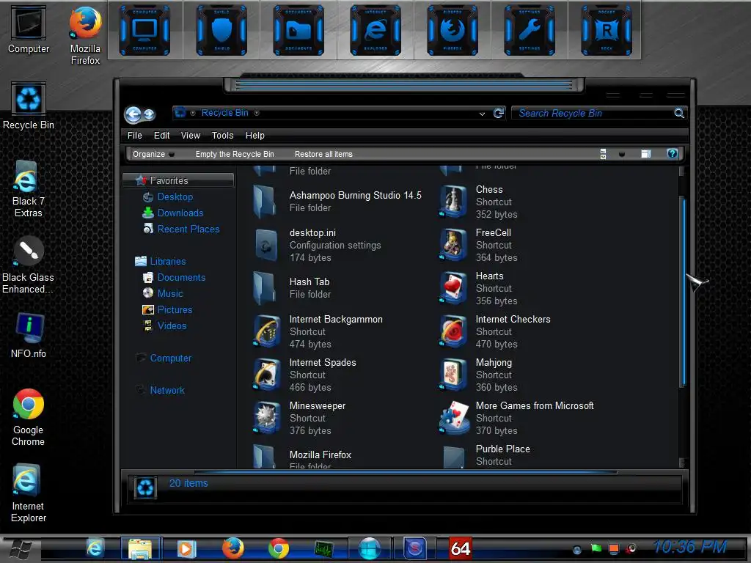Launch Internet Explorer from the dock
Screen dimensions: 751x563
(x=375, y=29)
